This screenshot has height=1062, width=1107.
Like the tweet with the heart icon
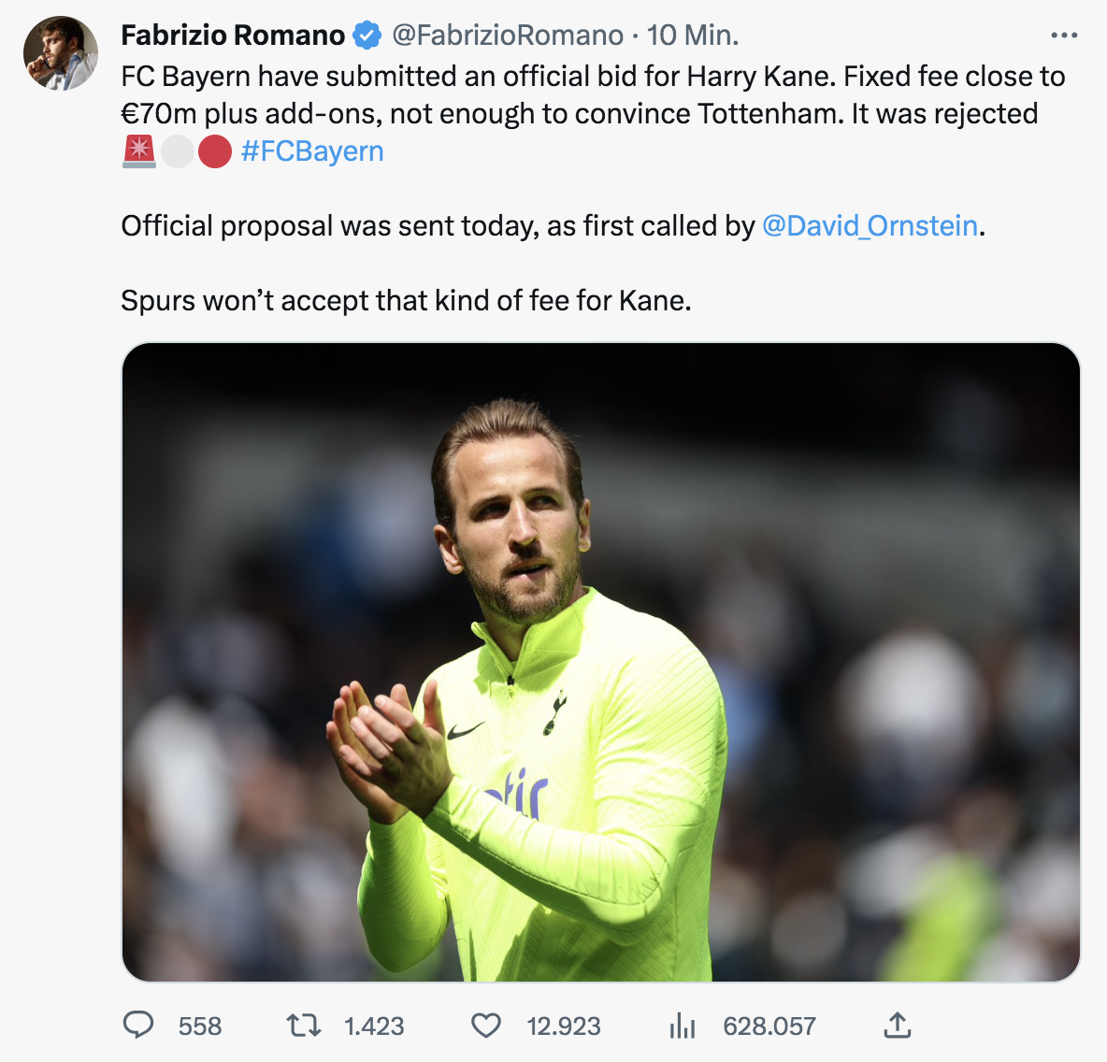[486, 1026]
